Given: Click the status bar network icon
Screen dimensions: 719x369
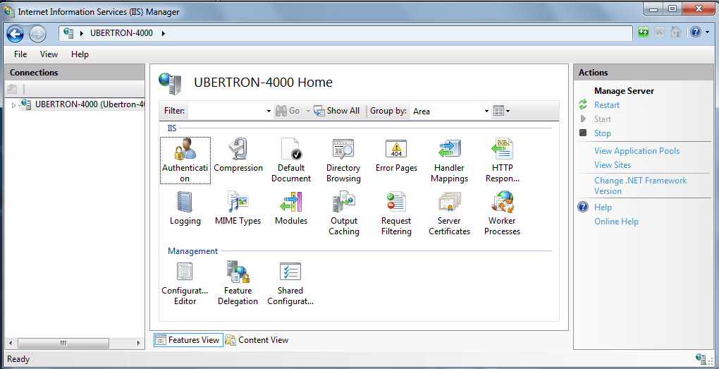Looking at the screenshot, I should [701, 358].
